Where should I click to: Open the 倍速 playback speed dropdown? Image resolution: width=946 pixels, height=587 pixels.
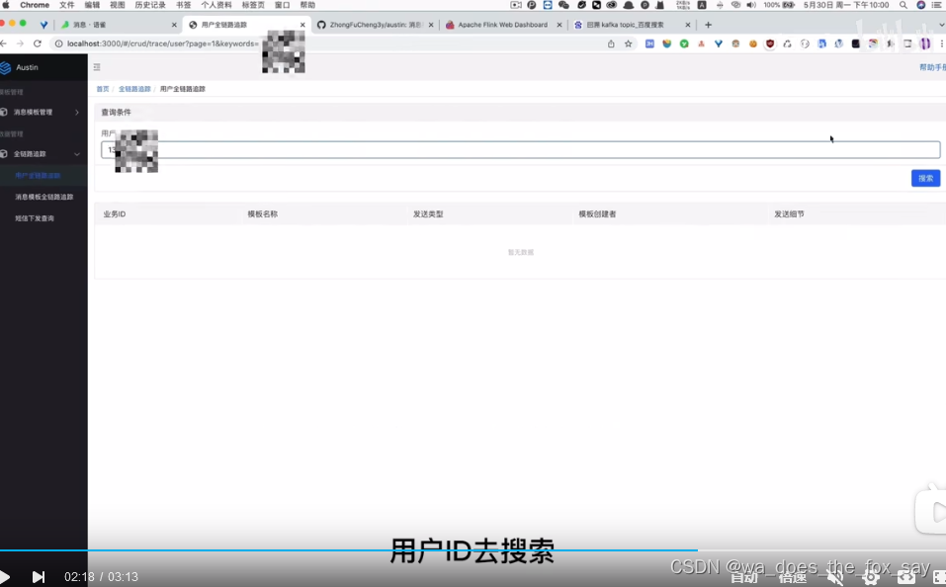[791, 576]
